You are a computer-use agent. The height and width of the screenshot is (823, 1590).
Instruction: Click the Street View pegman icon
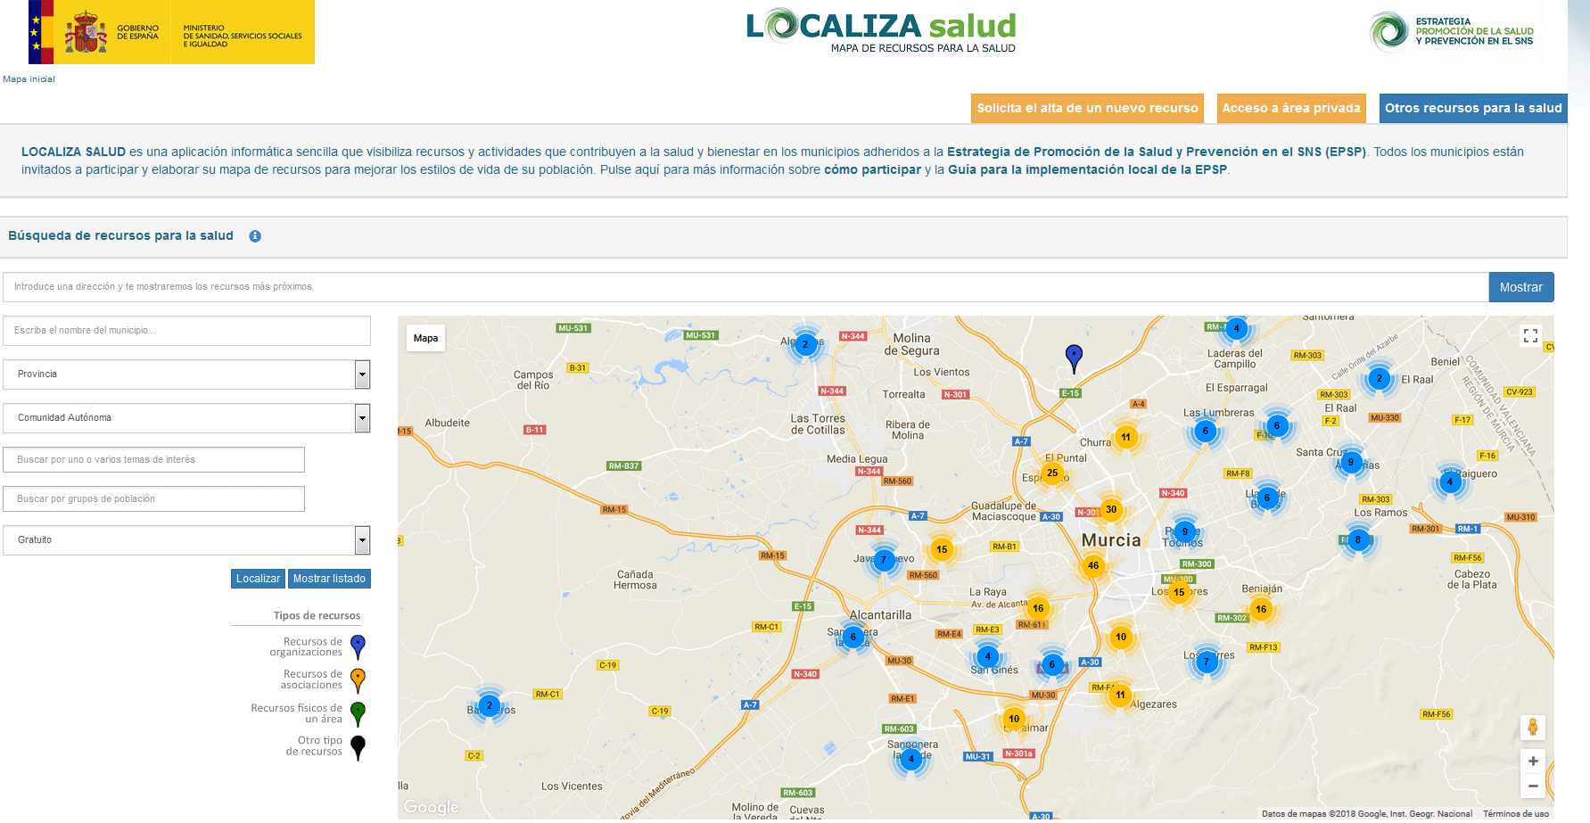click(1533, 727)
